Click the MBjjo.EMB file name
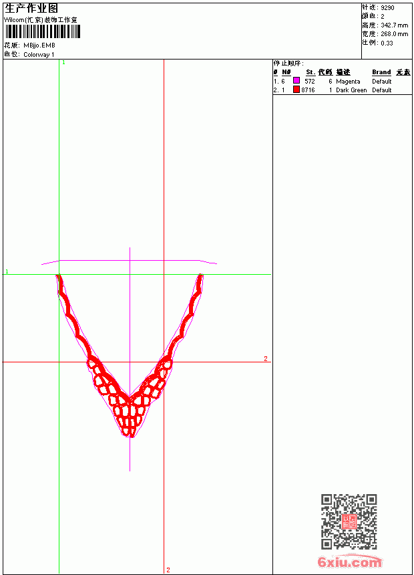 coord(39,45)
